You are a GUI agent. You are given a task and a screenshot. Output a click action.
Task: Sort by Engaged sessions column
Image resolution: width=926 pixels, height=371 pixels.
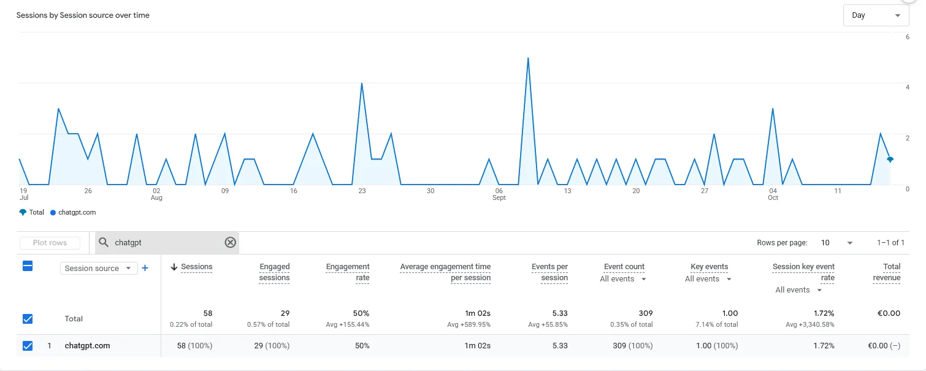(x=274, y=272)
